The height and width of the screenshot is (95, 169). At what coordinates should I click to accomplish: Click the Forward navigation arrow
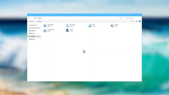[31, 18]
